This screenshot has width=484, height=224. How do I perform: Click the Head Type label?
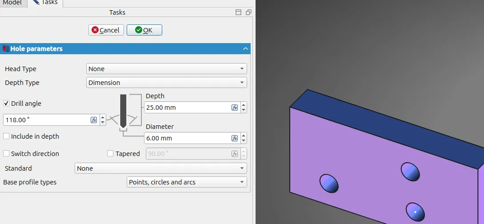20,69
